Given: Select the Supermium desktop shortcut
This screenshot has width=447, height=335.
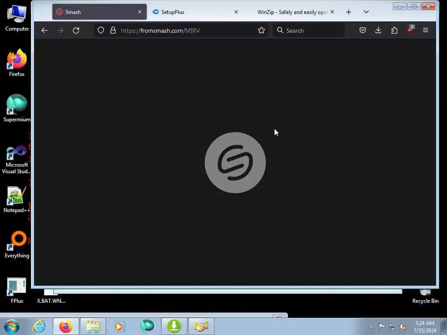Looking at the screenshot, I should (x=17, y=108).
